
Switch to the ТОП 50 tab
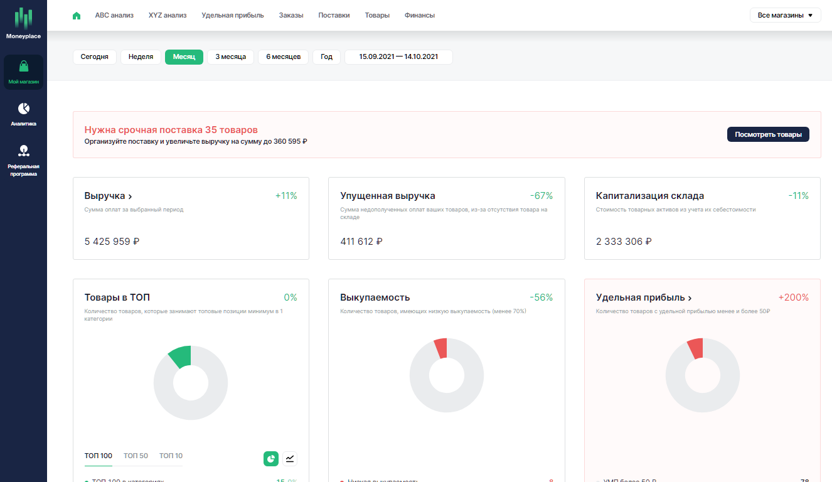(136, 456)
